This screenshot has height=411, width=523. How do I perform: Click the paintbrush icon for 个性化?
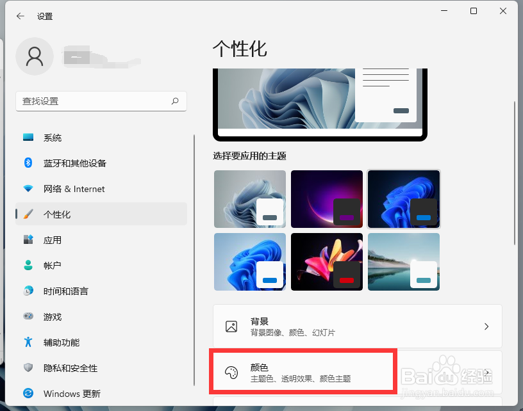click(x=28, y=214)
